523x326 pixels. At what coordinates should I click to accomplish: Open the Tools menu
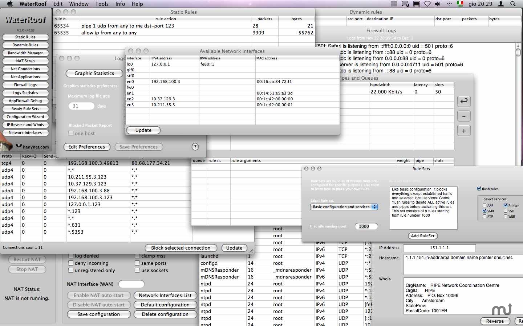coord(102,4)
